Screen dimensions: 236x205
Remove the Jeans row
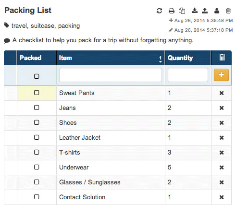[222, 108]
